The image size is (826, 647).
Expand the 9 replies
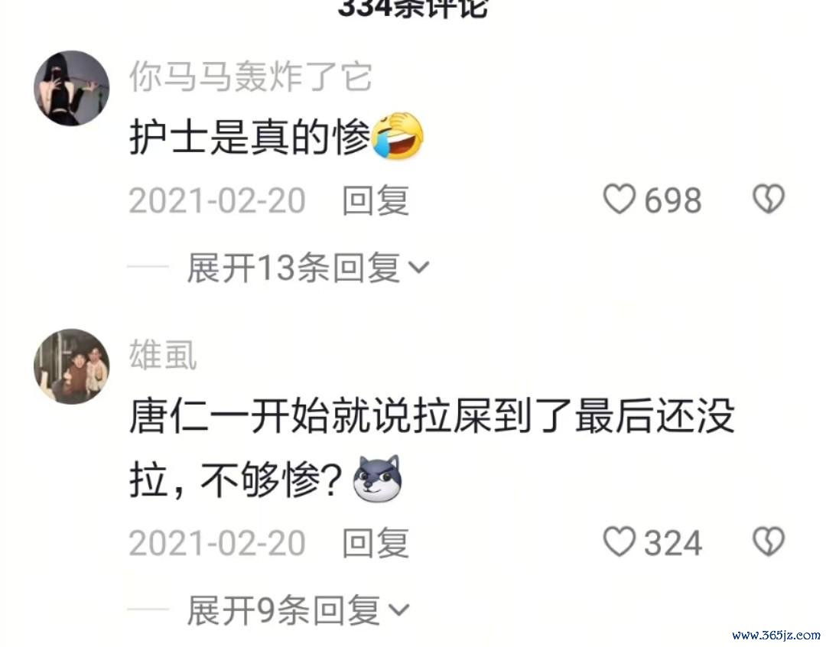[298, 610]
